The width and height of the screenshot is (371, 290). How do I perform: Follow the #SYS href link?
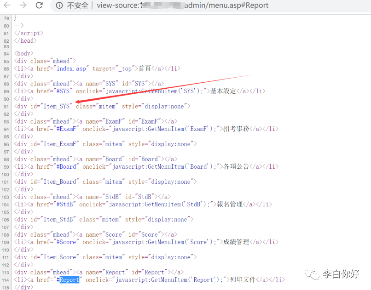coord(63,91)
